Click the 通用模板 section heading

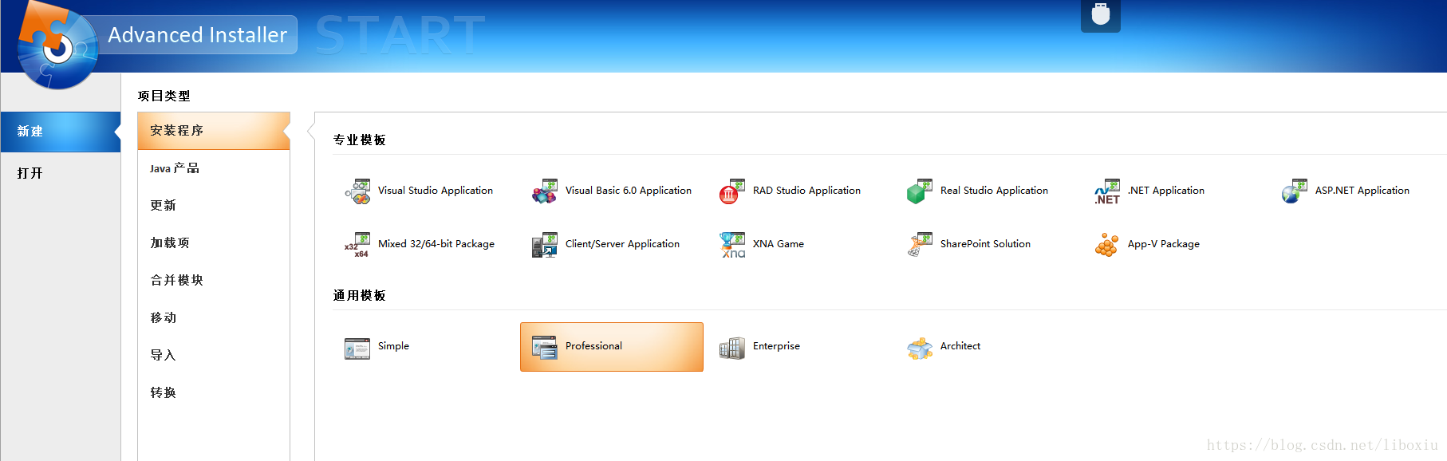point(360,296)
